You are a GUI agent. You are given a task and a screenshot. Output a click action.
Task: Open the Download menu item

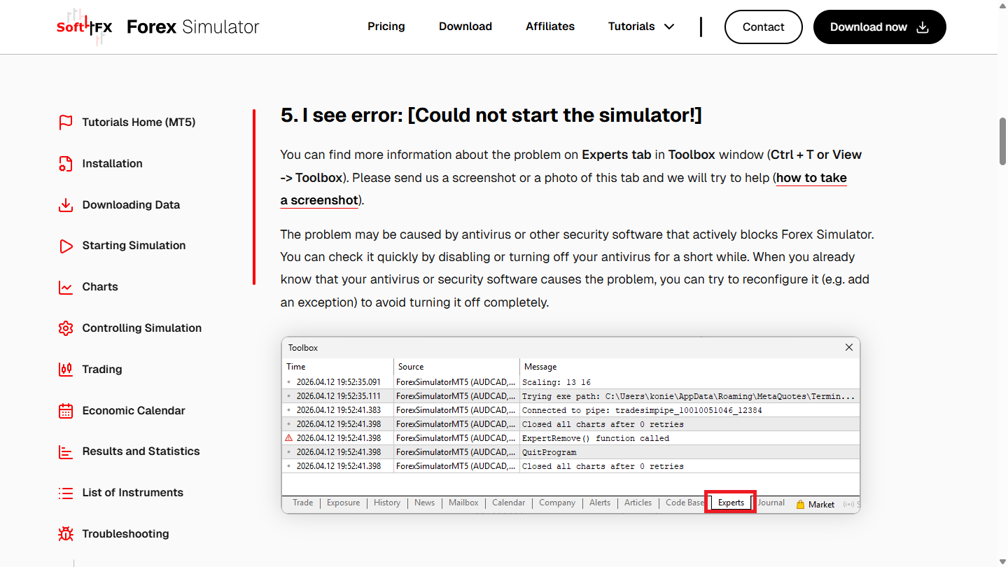[465, 27]
